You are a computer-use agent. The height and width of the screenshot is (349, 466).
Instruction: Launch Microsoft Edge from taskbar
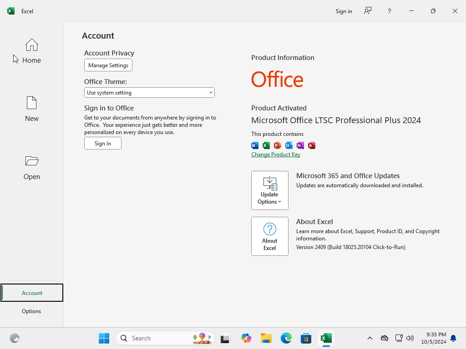point(286,338)
